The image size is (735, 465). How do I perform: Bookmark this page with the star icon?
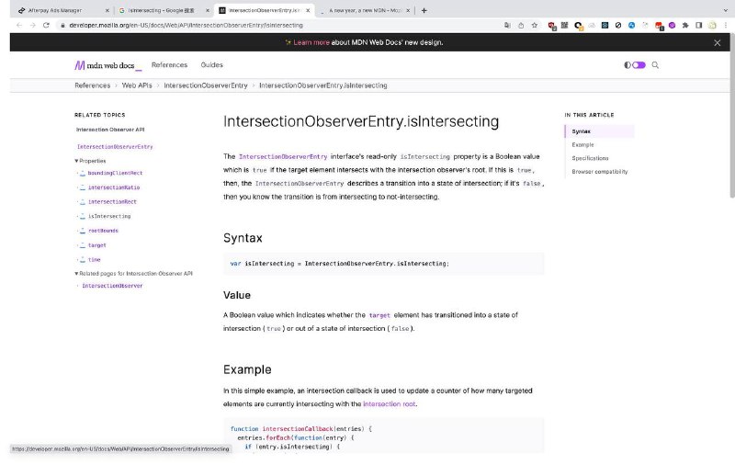click(x=535, y=26)
